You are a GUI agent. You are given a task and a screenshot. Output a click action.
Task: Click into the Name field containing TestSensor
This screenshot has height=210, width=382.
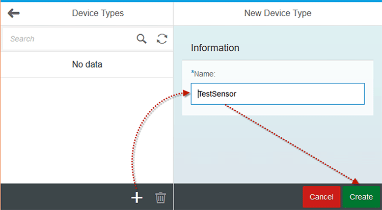[x=278, y=94]
